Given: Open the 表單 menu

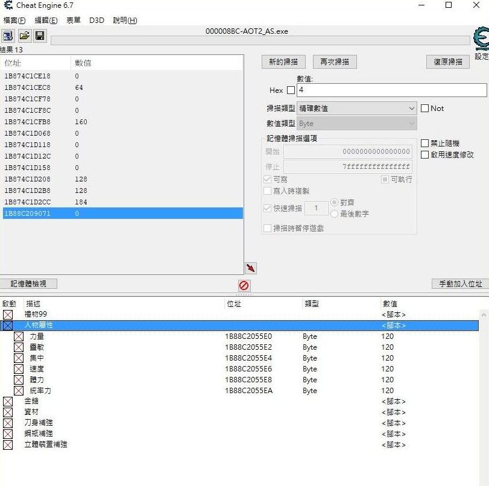Looking at the screenshot, I should (x=74, y=21).
